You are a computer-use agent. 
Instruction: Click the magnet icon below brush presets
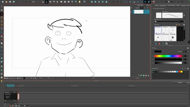click(x=166, y=43)
